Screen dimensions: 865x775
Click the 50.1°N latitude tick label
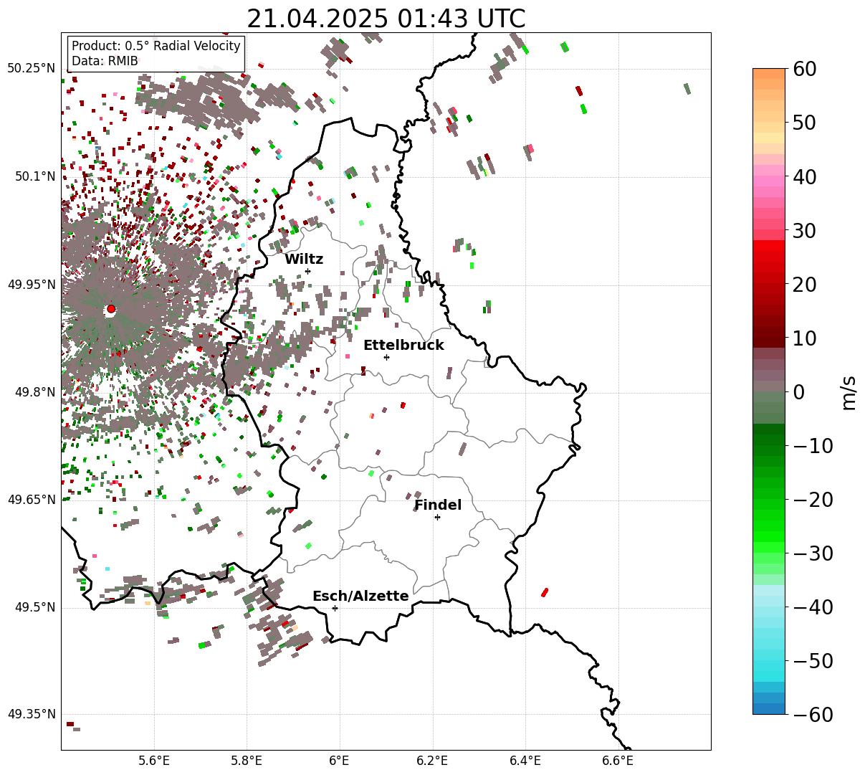[x=34, y=176]
